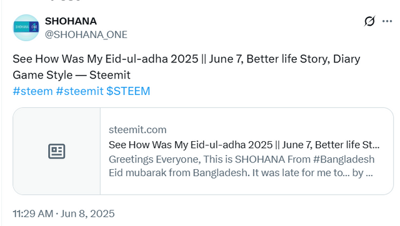The image size is (400, 226).
Task: Open the Grok explain-this-post icon
Action: (x=369, y=21)
